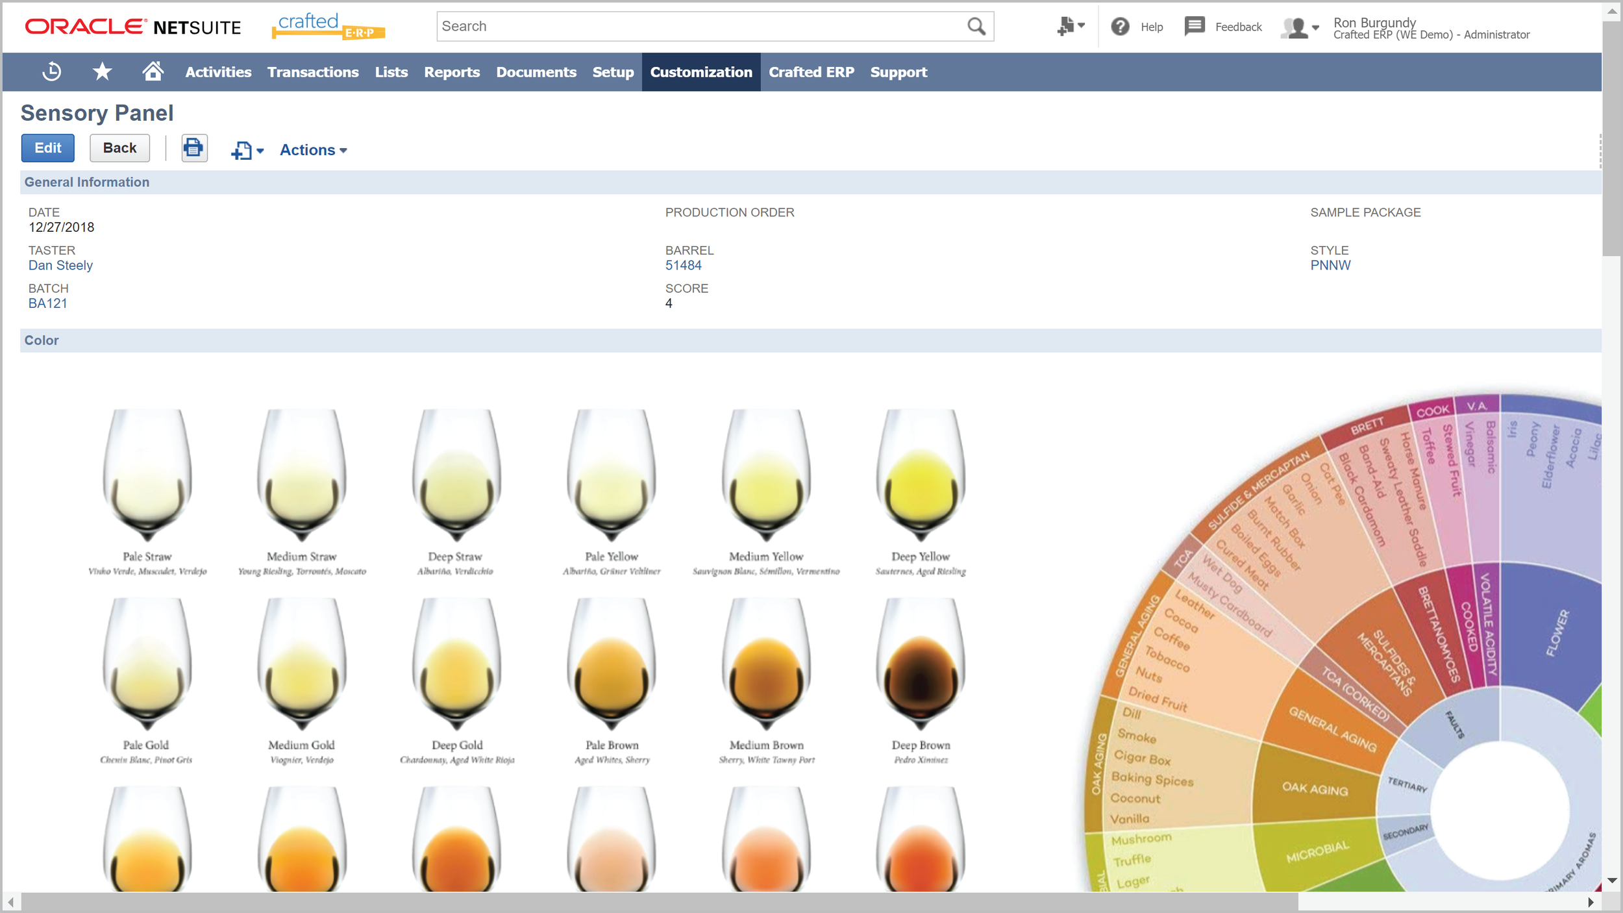Open batch link BA121

pos(47,303)
